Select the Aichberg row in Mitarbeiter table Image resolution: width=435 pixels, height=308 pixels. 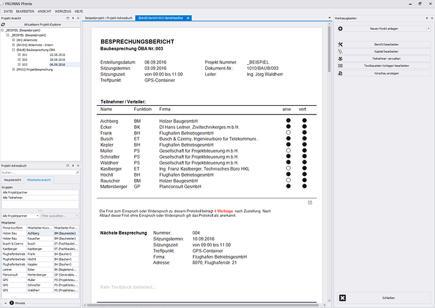pos(40,233)
